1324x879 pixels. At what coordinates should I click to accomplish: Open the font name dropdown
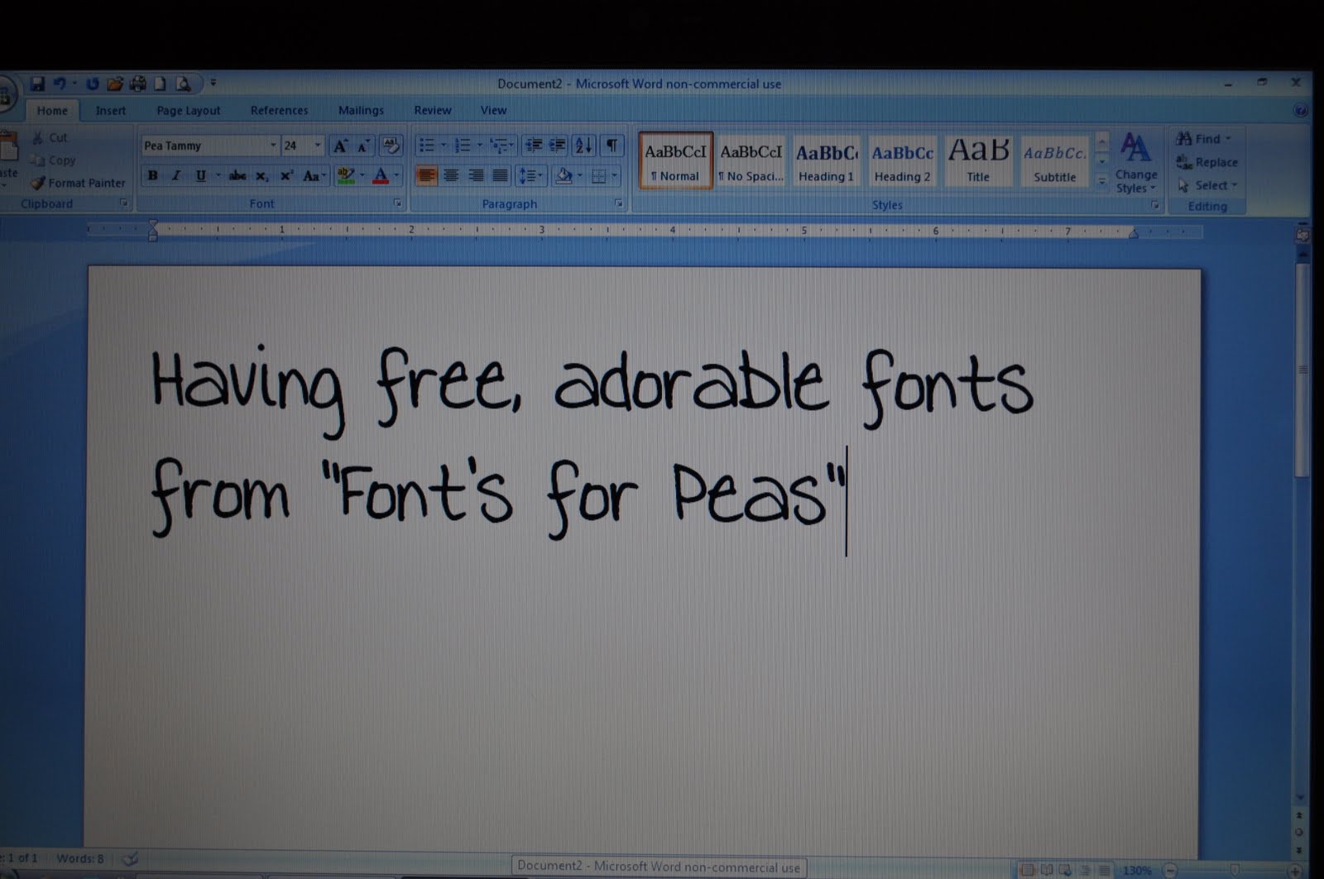tap(273, 146)
